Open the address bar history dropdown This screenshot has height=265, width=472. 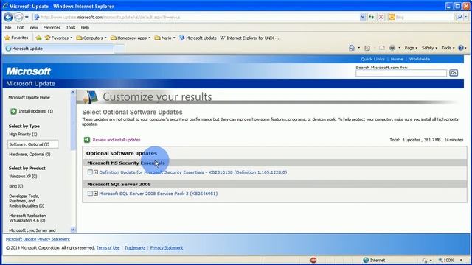pos(363,17)
